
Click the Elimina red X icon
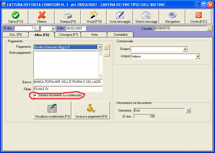tap(42, 15)
